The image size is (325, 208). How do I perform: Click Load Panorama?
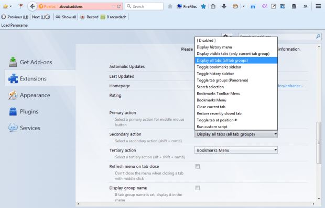click(14, 25)
